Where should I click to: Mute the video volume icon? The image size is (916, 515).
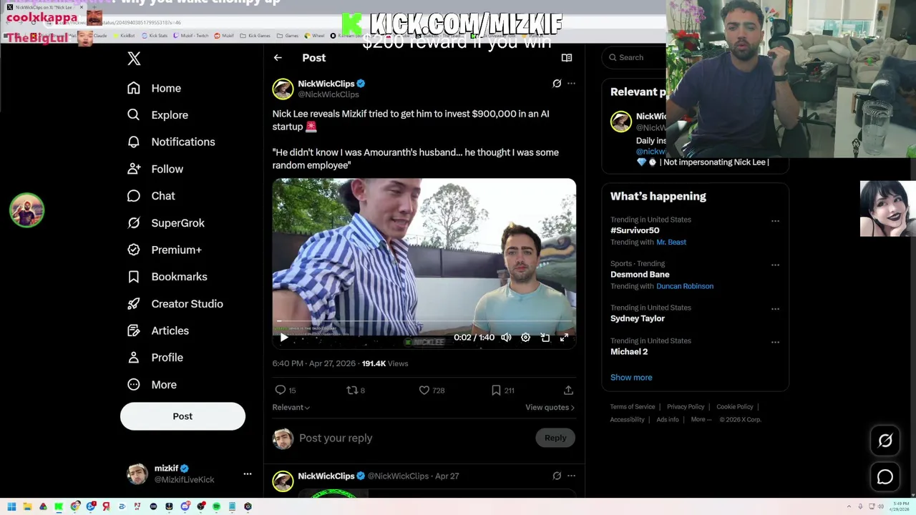(x=506, y=338)
